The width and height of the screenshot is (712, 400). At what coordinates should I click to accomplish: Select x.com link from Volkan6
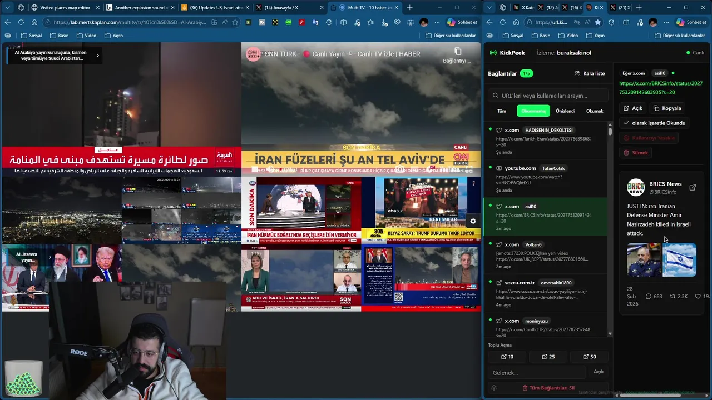(546, 256)
